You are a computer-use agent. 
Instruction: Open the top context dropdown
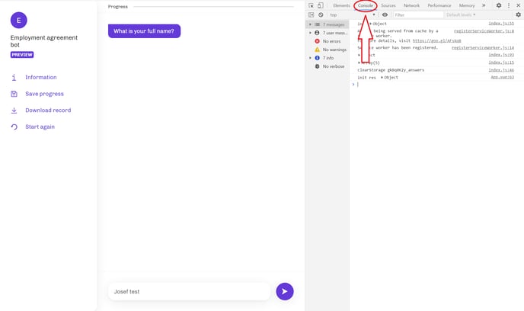pyautogui.click(x=353, y=14)
